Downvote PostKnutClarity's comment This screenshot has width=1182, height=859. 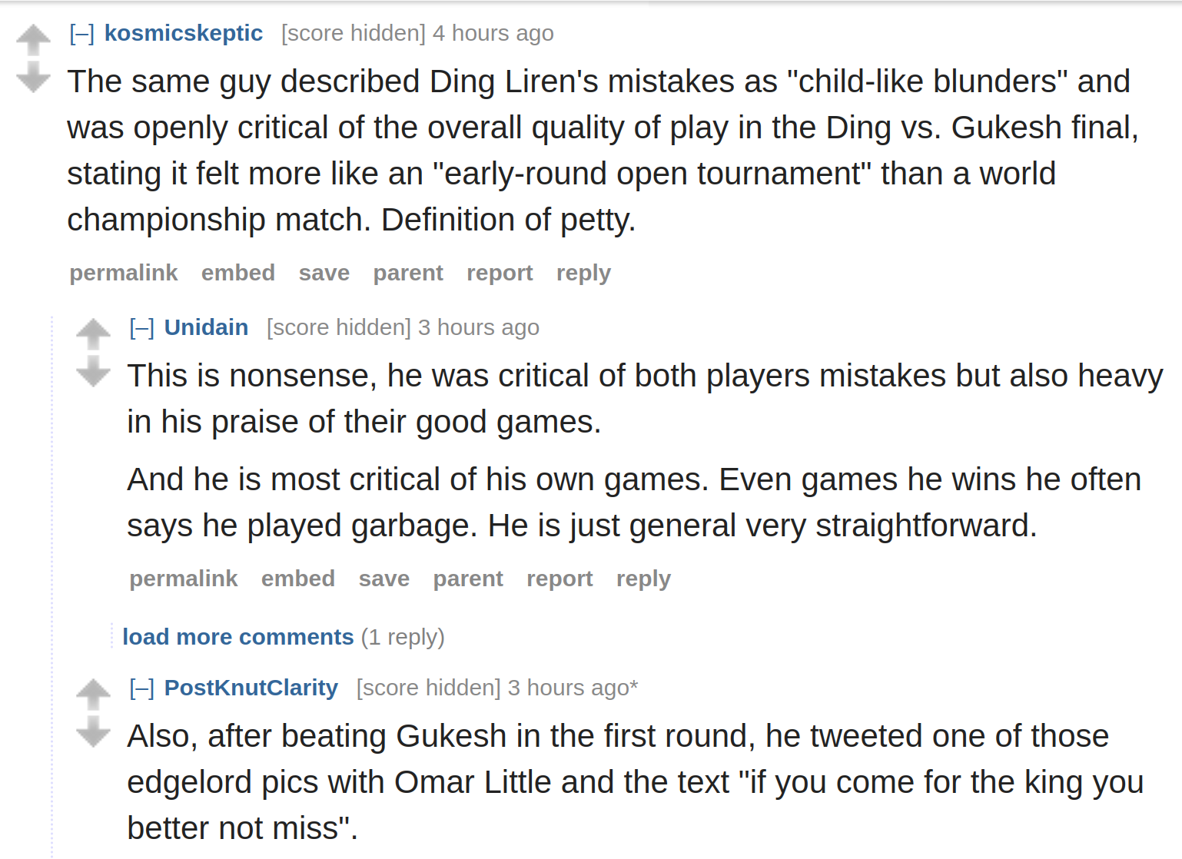coord(93,731)
